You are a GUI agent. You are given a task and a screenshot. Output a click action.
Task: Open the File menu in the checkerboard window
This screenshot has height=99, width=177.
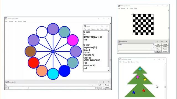(119, 8)
